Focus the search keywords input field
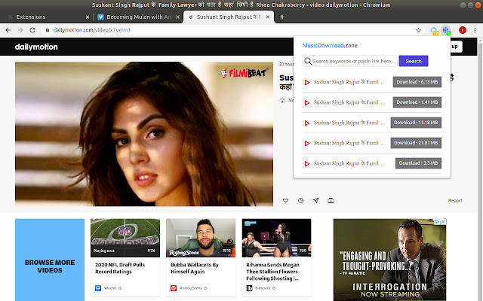483x301 pixels. (x=353, y=61)
